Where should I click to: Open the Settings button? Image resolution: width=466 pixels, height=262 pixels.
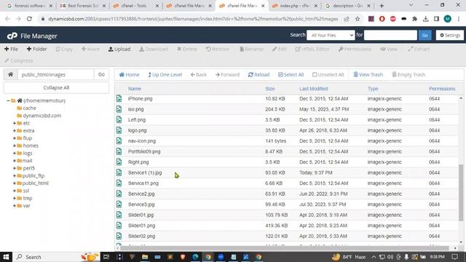click(450, 35)
